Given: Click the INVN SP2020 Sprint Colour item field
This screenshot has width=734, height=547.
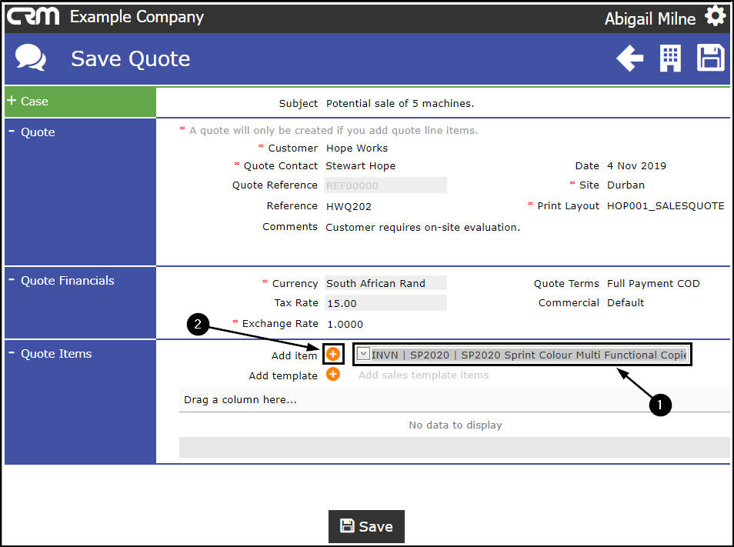Looking at the screenshot, I should (x=522, y=354).
